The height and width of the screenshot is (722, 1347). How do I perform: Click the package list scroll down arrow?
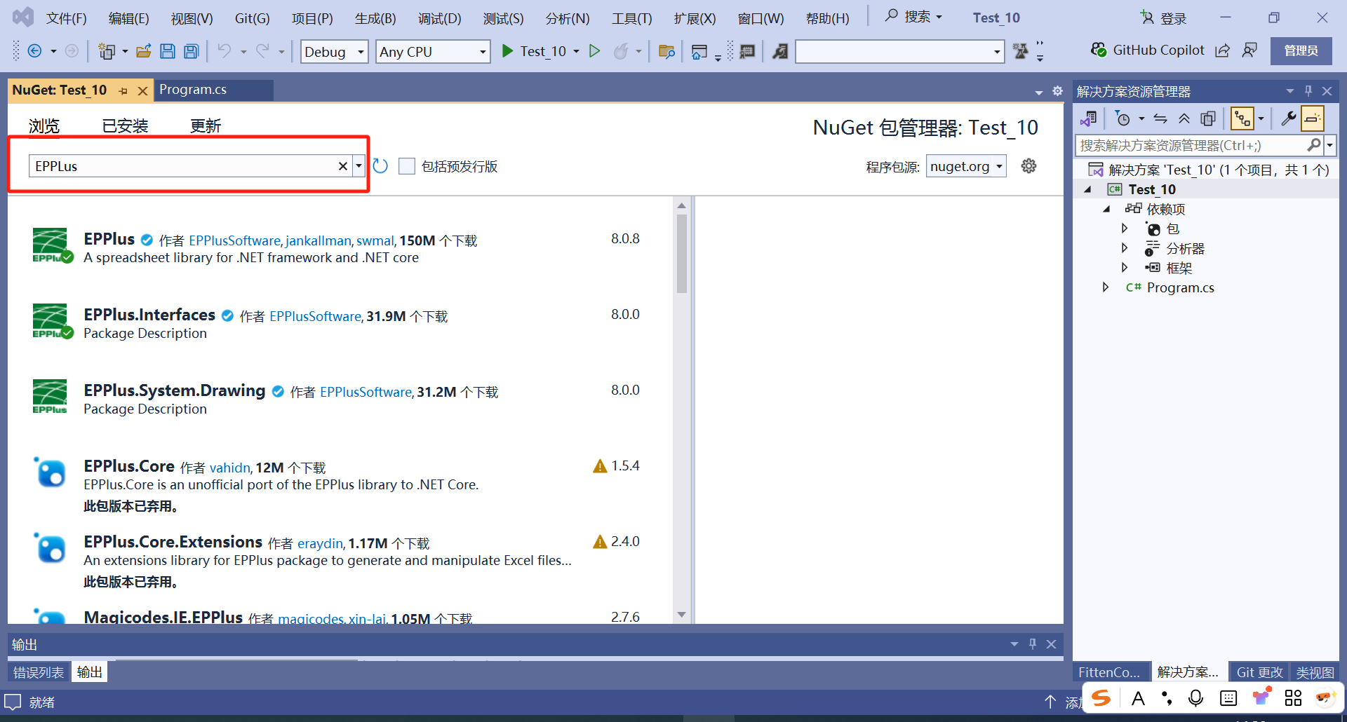click(682, 615)
